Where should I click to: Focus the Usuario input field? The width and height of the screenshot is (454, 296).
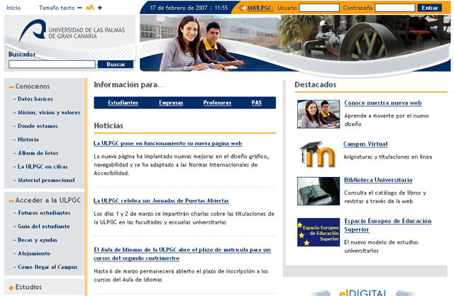319,8
